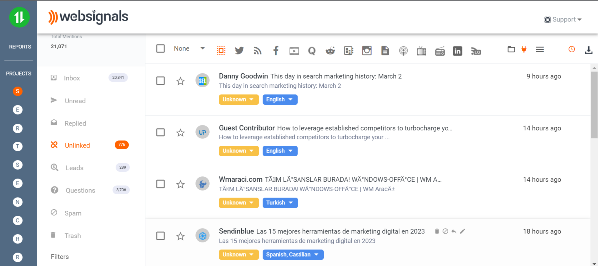Open Unknown dropdown for Wmaraci.com

pyautogui.click(x=239, y=203)
